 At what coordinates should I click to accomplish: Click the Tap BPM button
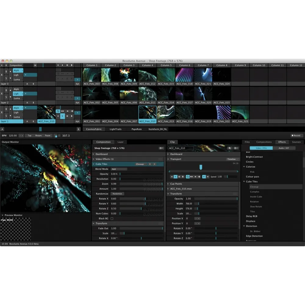click(x=30, y=135)
